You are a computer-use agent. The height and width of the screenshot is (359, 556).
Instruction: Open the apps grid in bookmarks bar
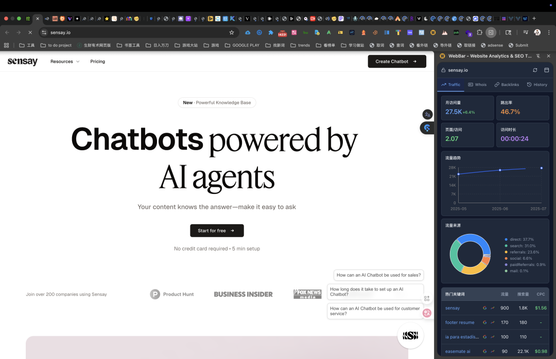(x=6, y=45)
